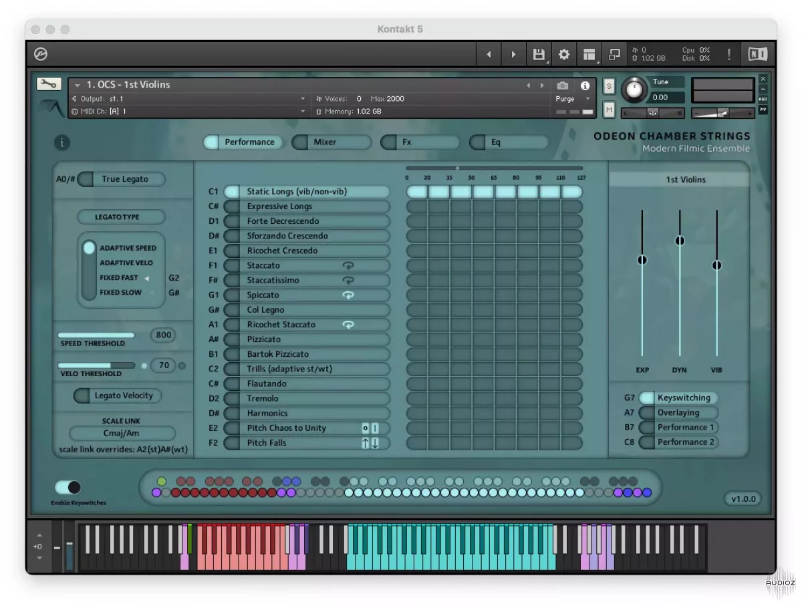Select next instrument with header right arrow

541,86
